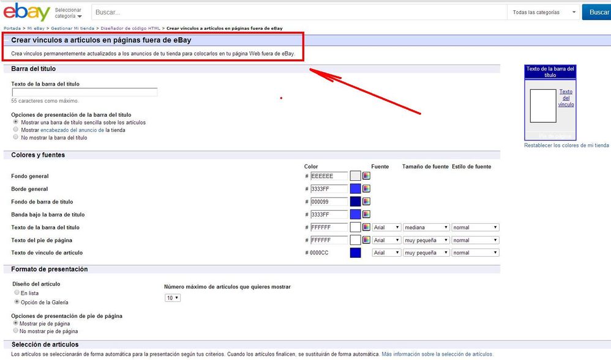Viewport: 611px width, 360px height.
Task: Focus Texto del pie de página hex field
Action: coord(329,240)
